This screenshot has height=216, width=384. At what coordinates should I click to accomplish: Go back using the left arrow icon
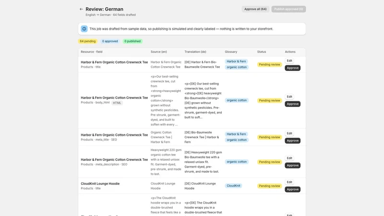(81, 9)
